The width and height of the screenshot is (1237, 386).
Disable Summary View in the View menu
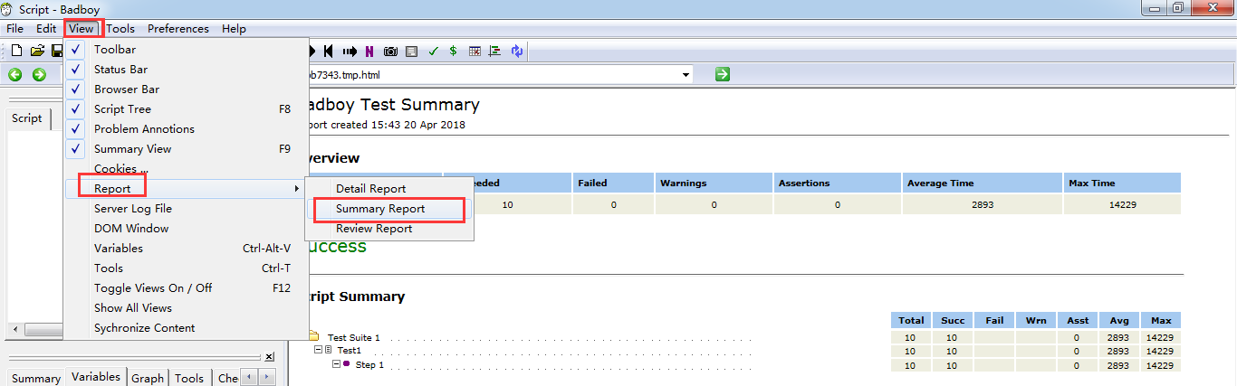[132, 149]
